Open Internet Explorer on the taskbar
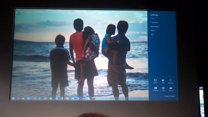 pyautogui.click(x=40, y=98)
